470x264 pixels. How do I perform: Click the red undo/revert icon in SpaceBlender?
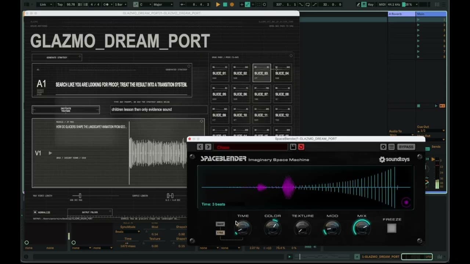pos(301,147)
